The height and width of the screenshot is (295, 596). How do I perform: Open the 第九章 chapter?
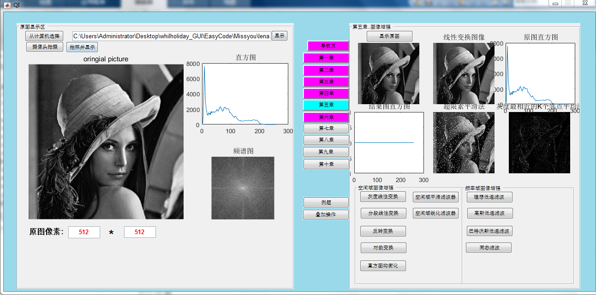(326, 152)
